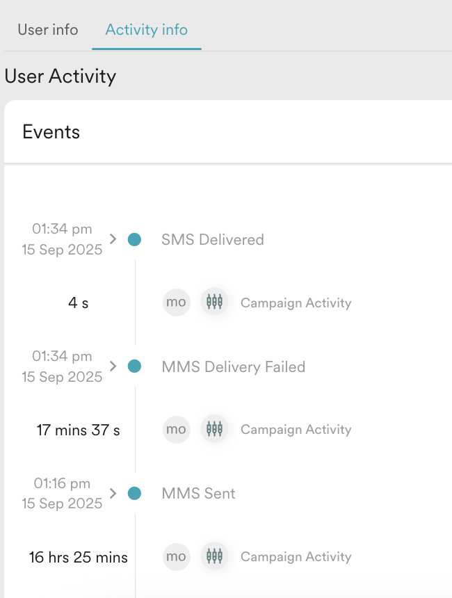The height and width of the screenshot is (598, 452).
Task: Expand the MMS Delivery Failed event
Action: (112, 366)
